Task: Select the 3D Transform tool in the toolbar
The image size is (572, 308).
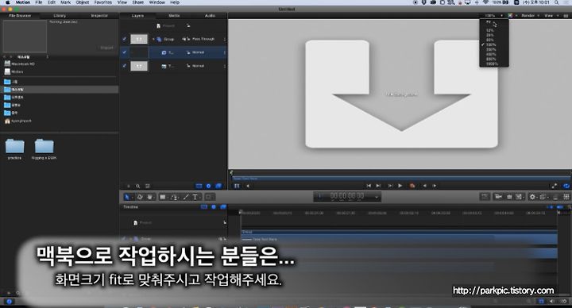Action: pyautogui.click(x=140, y=197)
